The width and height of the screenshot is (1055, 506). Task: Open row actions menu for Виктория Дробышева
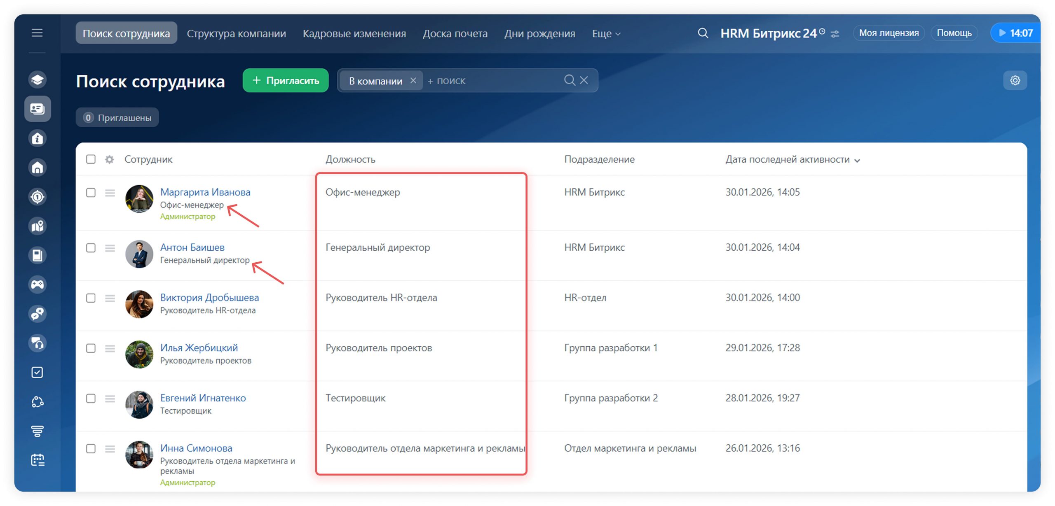click(x=110, y=298)
